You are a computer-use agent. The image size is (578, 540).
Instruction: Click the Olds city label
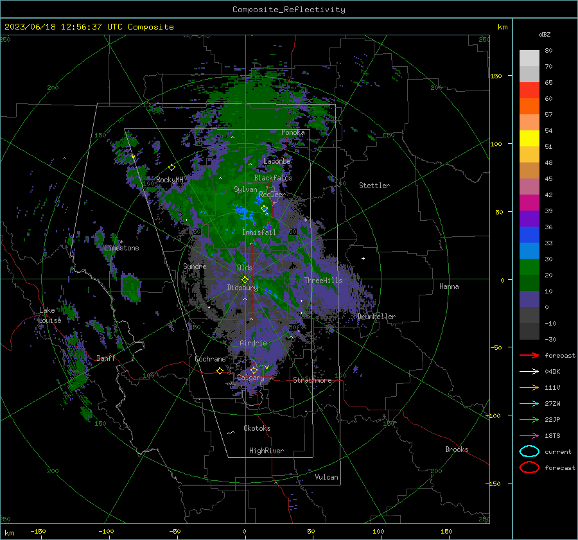245,268
